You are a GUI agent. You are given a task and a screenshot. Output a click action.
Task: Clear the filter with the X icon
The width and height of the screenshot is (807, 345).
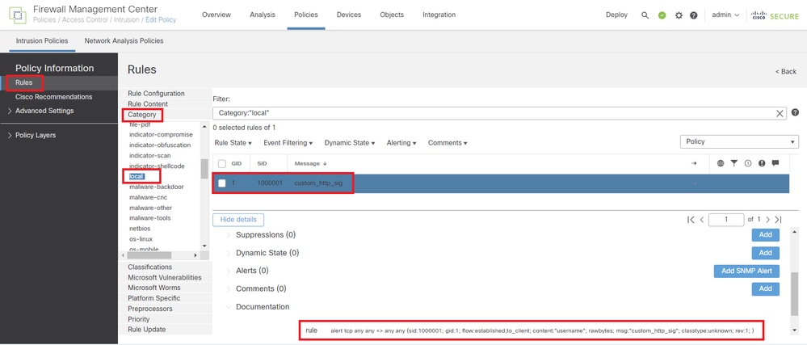[x=780, y=113]
